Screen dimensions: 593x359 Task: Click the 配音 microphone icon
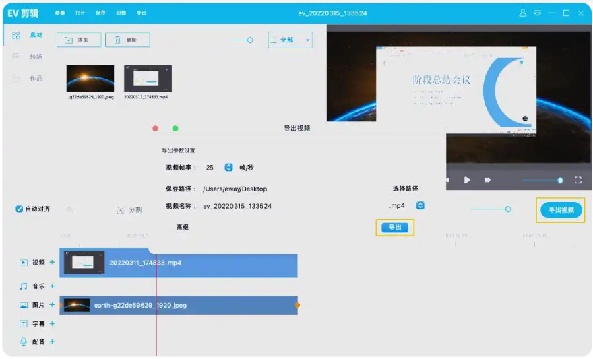pos(24,341)
